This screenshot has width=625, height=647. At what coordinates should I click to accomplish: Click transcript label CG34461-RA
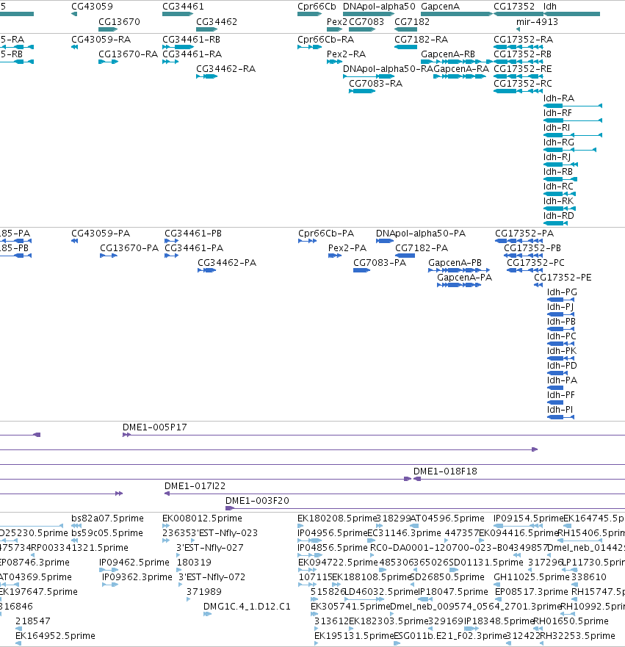(192, 54)
